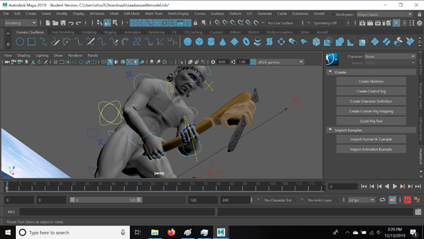This screenshot has width=424, height=239.
Task: Click the MEL command line input field
Action: pos(117,212)
